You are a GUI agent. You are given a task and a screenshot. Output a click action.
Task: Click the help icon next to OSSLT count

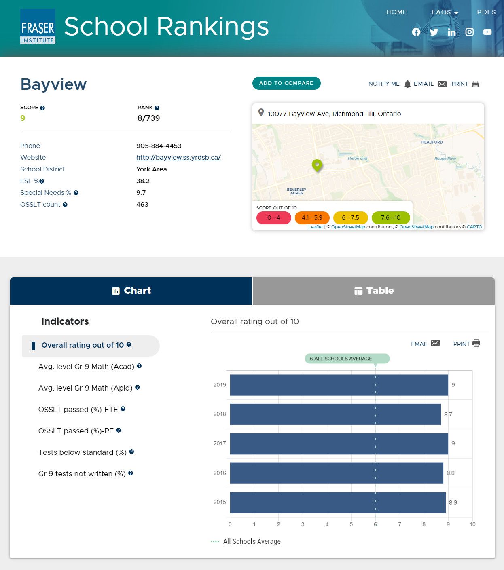65,205
